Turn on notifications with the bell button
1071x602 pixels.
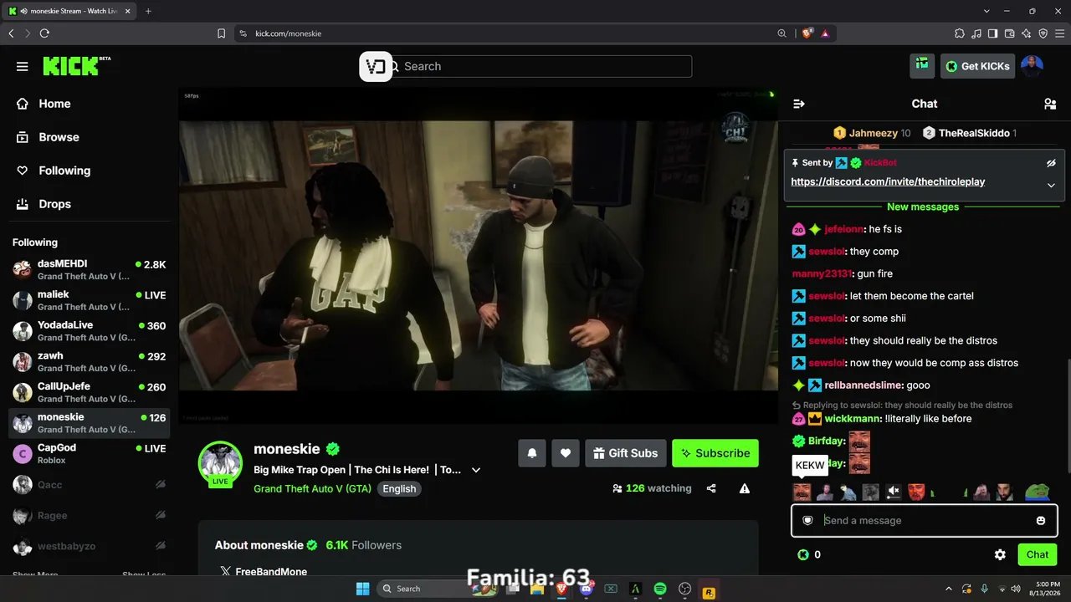click(532, 453)
